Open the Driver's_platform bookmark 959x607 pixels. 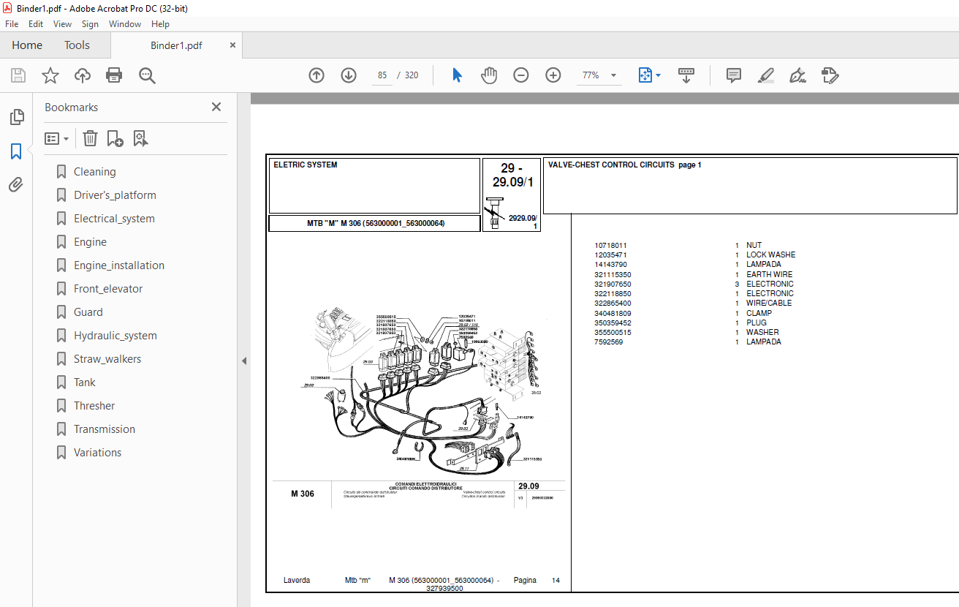(115, 195)
